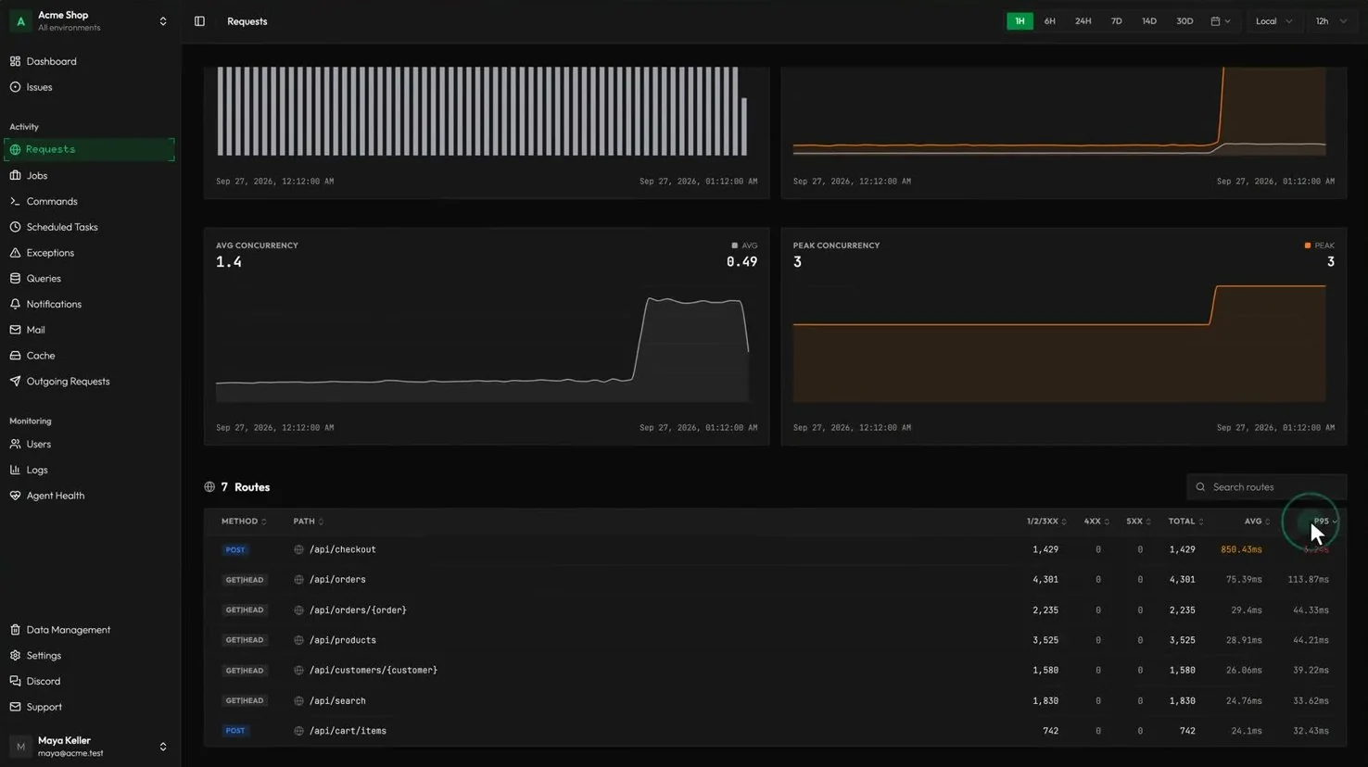Click the Scheduled Tasks clock icon
The height and width of the screenshot is (767, 1368).
(15, 227)
